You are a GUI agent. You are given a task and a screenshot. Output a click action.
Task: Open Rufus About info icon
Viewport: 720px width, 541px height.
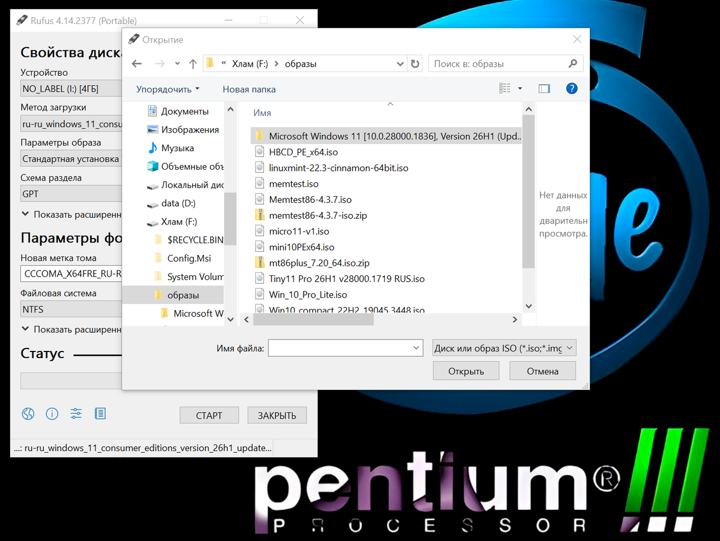tap(52, 413)
